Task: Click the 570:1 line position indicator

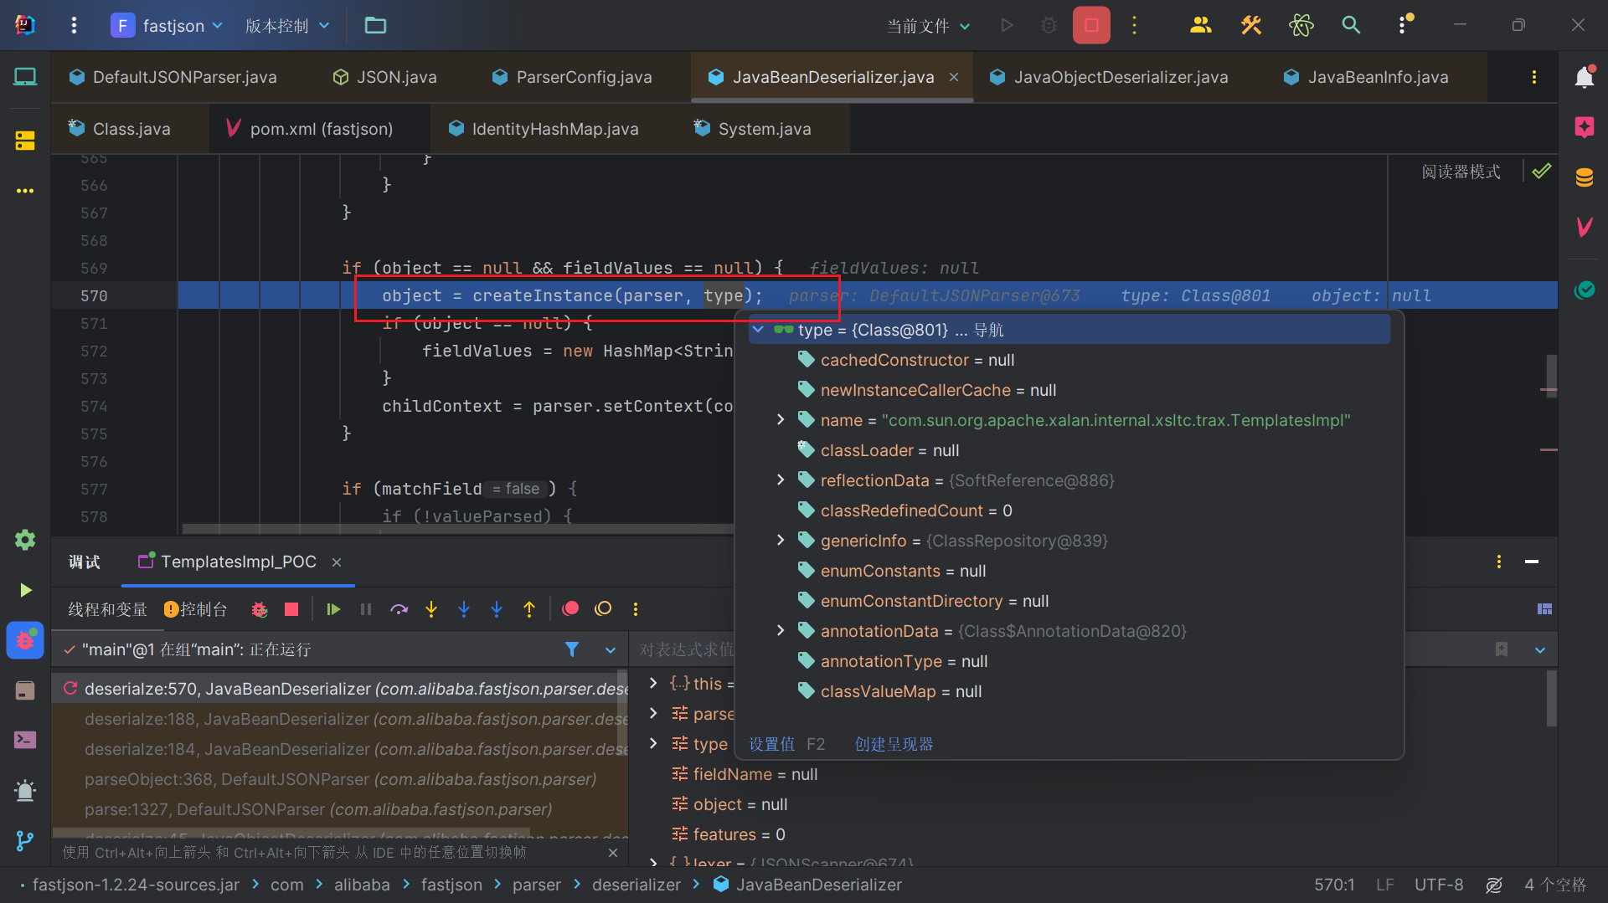Action: click(1334, 885)
